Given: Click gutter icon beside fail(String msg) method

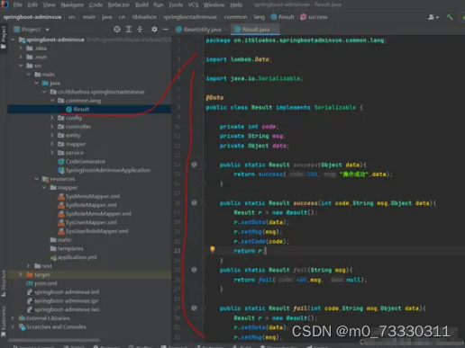Looking at the screenshot, I should 194,270.
